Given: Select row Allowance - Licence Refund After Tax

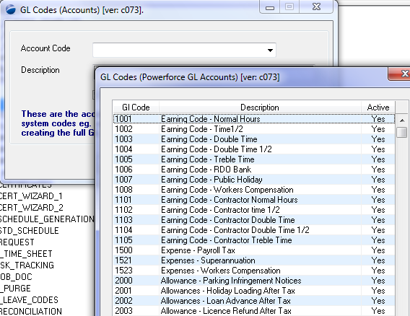Looking at the screenshot, I should tap(254, 311).
